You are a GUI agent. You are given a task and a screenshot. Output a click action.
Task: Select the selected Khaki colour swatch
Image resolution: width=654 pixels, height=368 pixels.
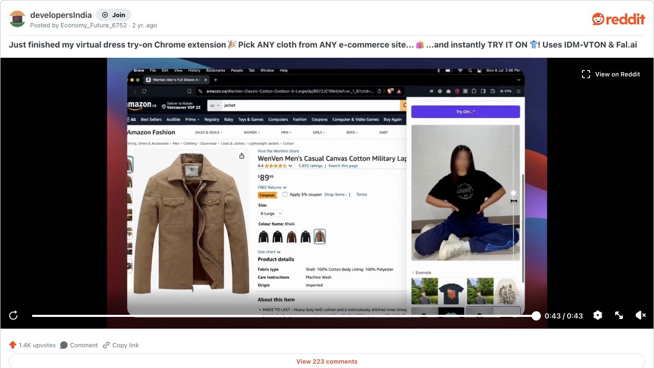pos(319,236)
